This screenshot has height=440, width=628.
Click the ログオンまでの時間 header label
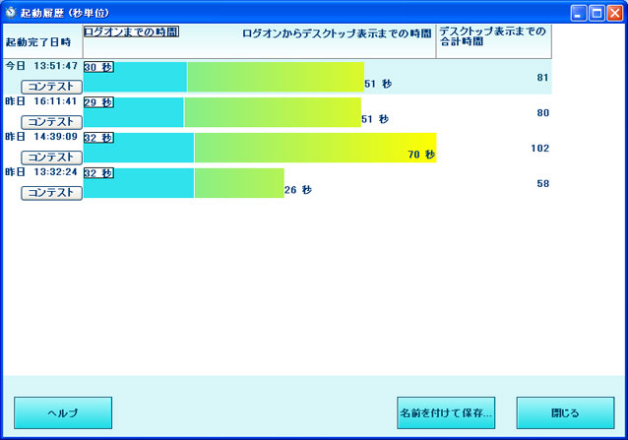(131, 31)
